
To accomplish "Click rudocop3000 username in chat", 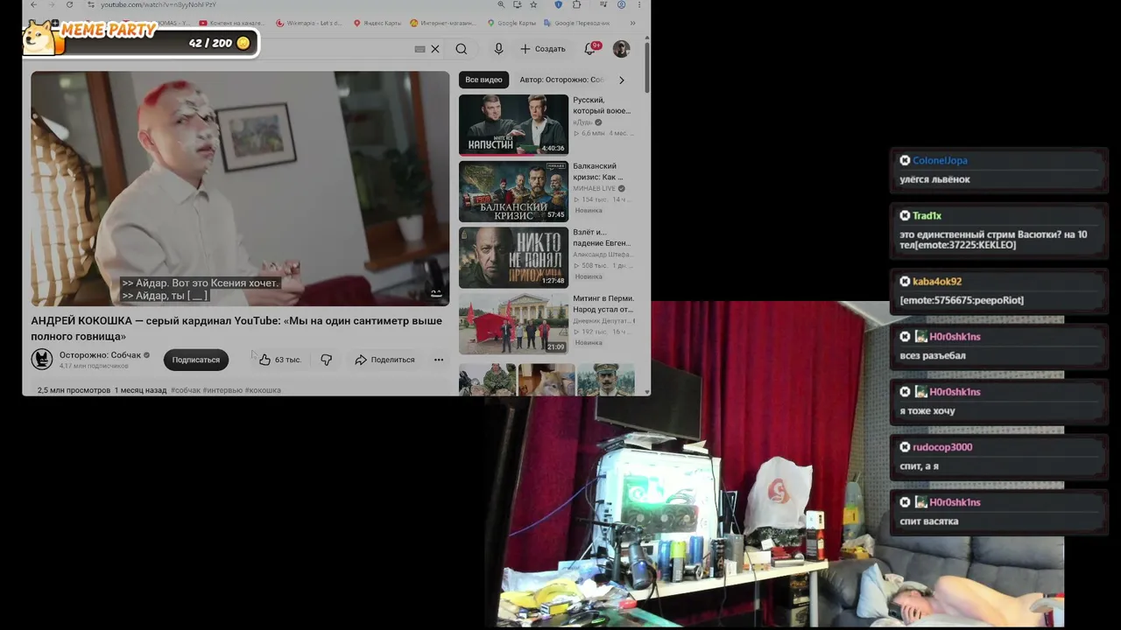I will [942, 447].
